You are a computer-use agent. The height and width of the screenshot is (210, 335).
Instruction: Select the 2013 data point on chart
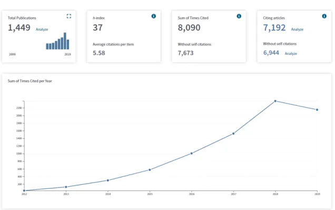(66, 187)
